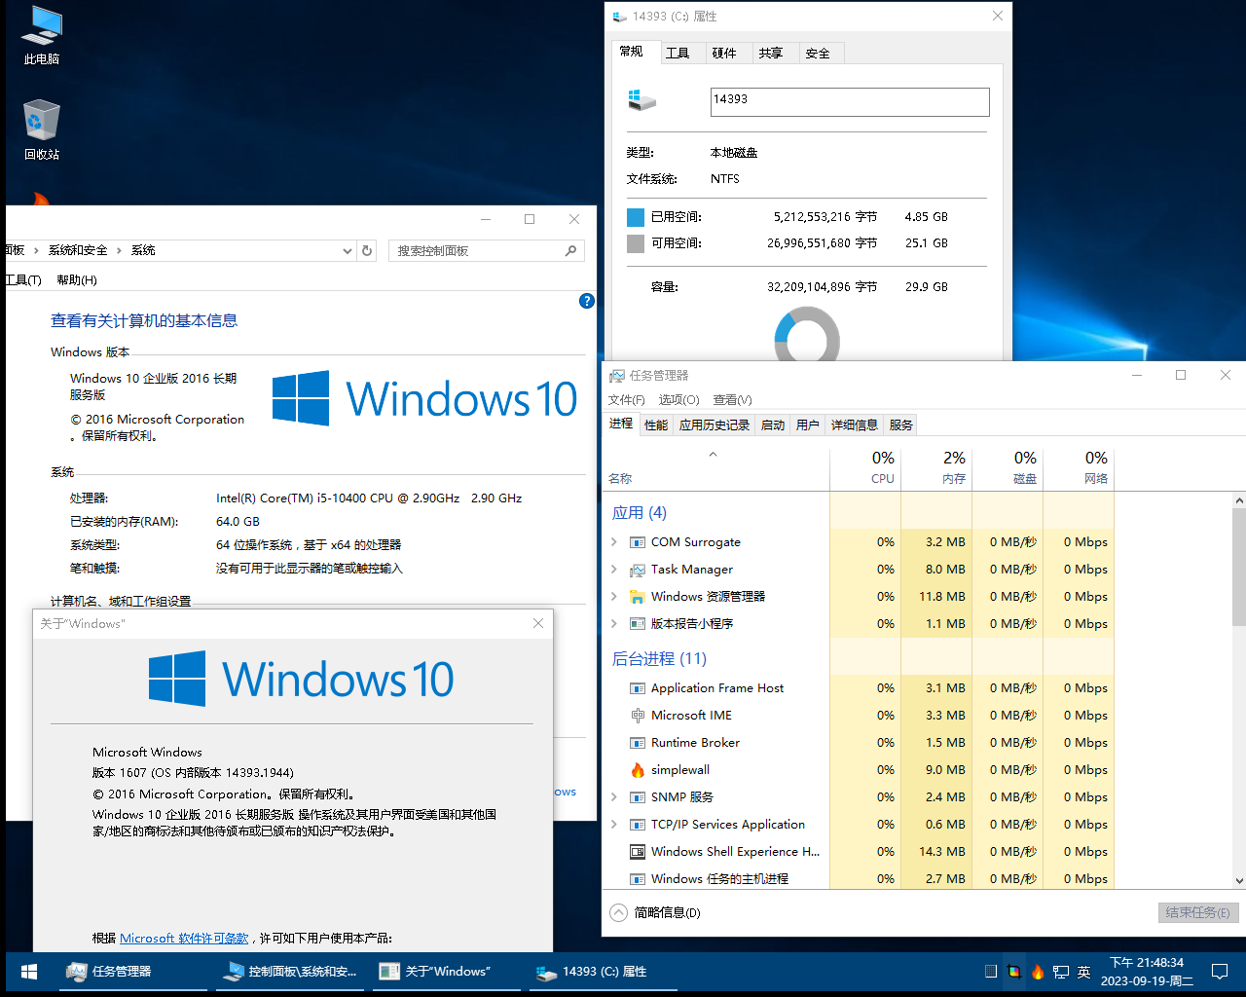Open the 文件(F) menu in Task Manager
This screenshot has width=1246, height=997.
tap(627, 400)
